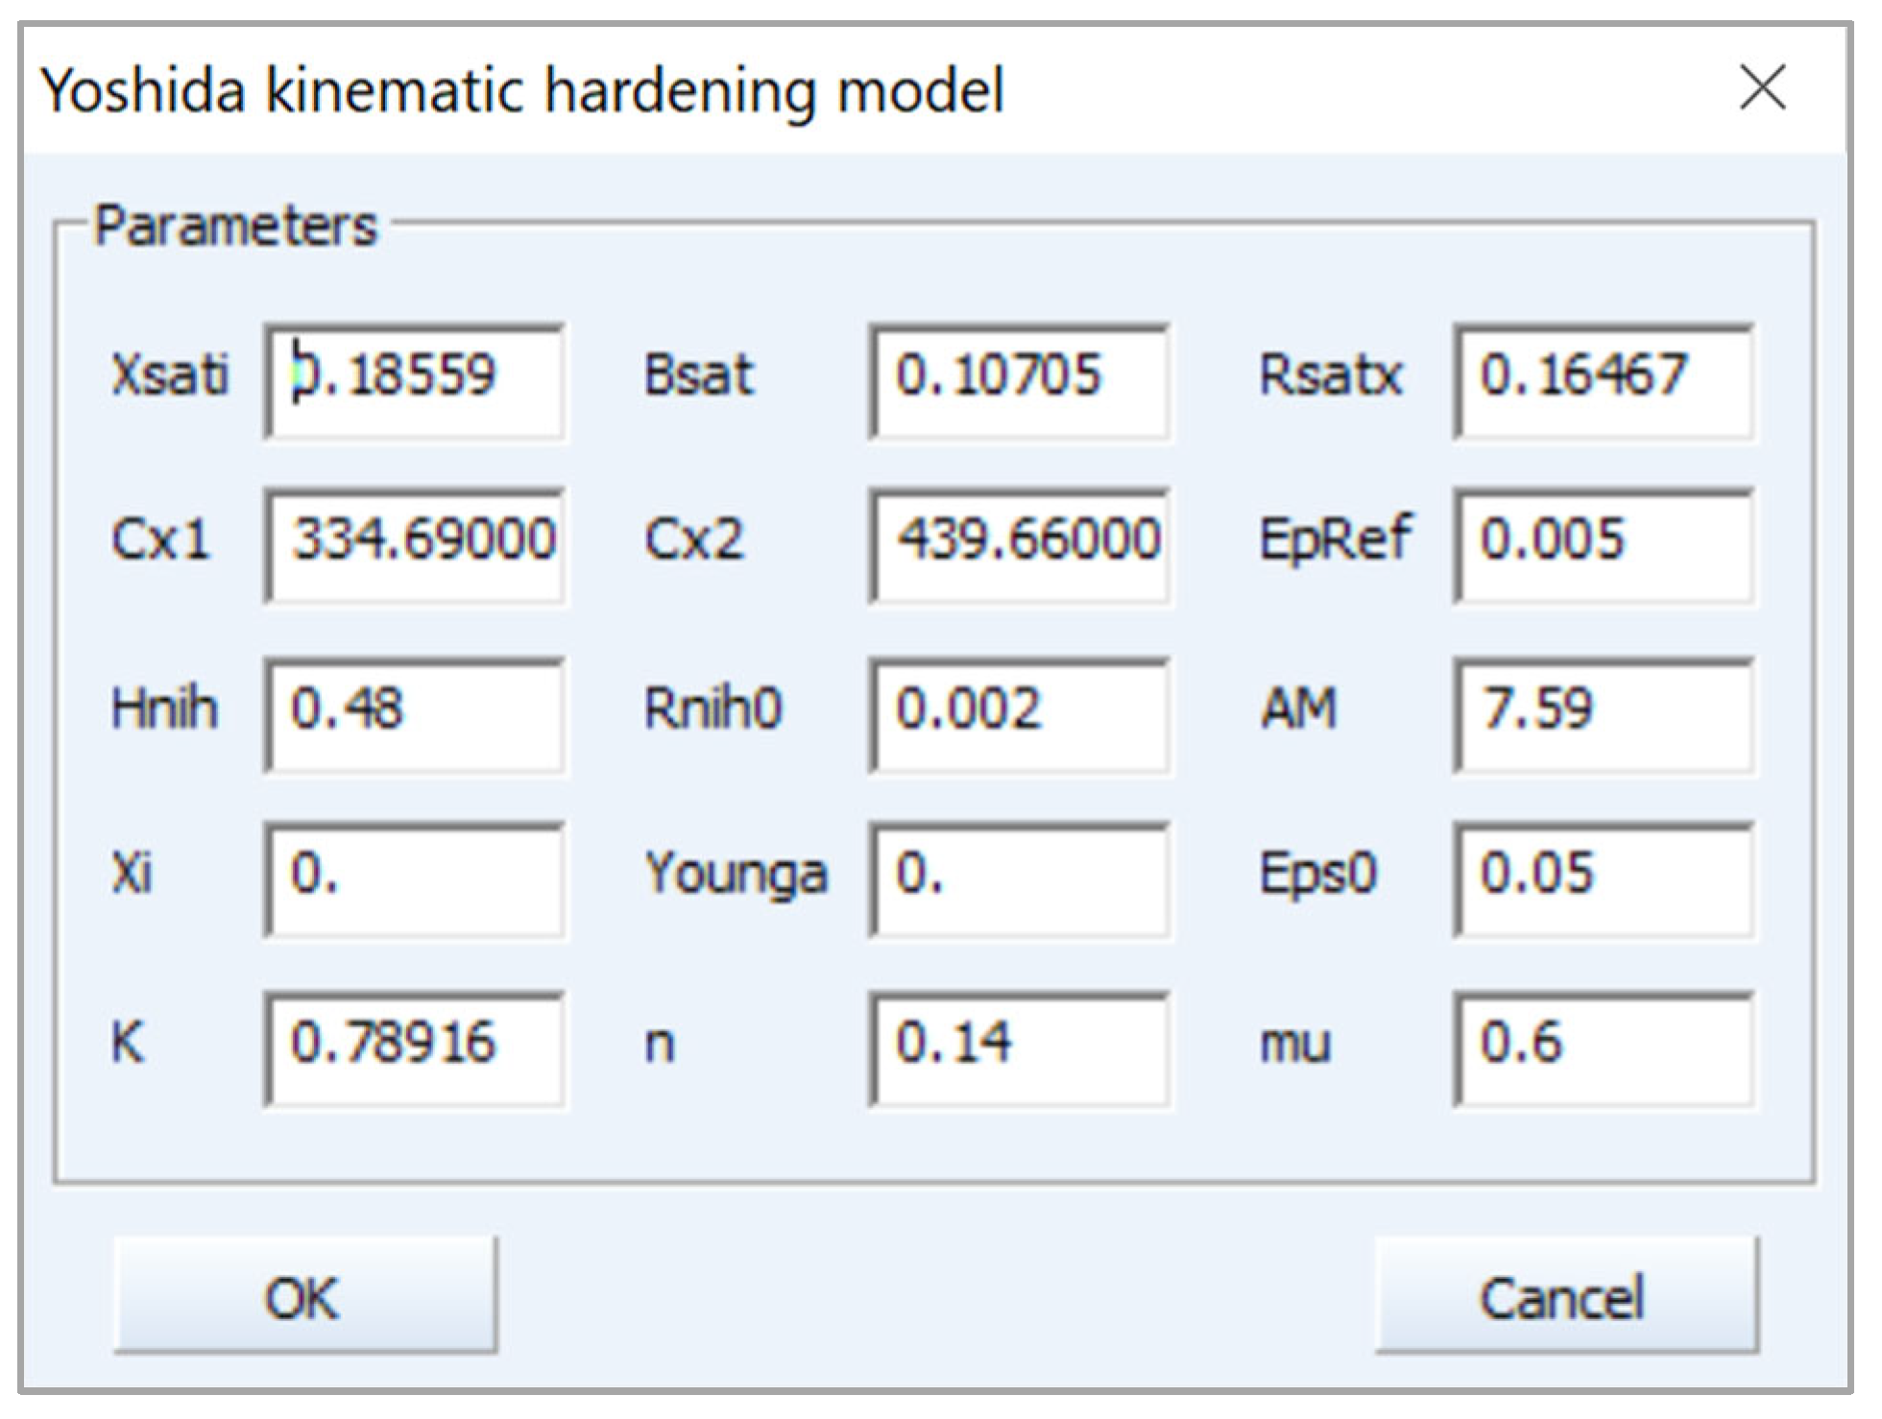Image resolution: width=1882 pixels, height=1419 pixels.
Task: Click the Younga parameter field
Action: (1020, 879)
